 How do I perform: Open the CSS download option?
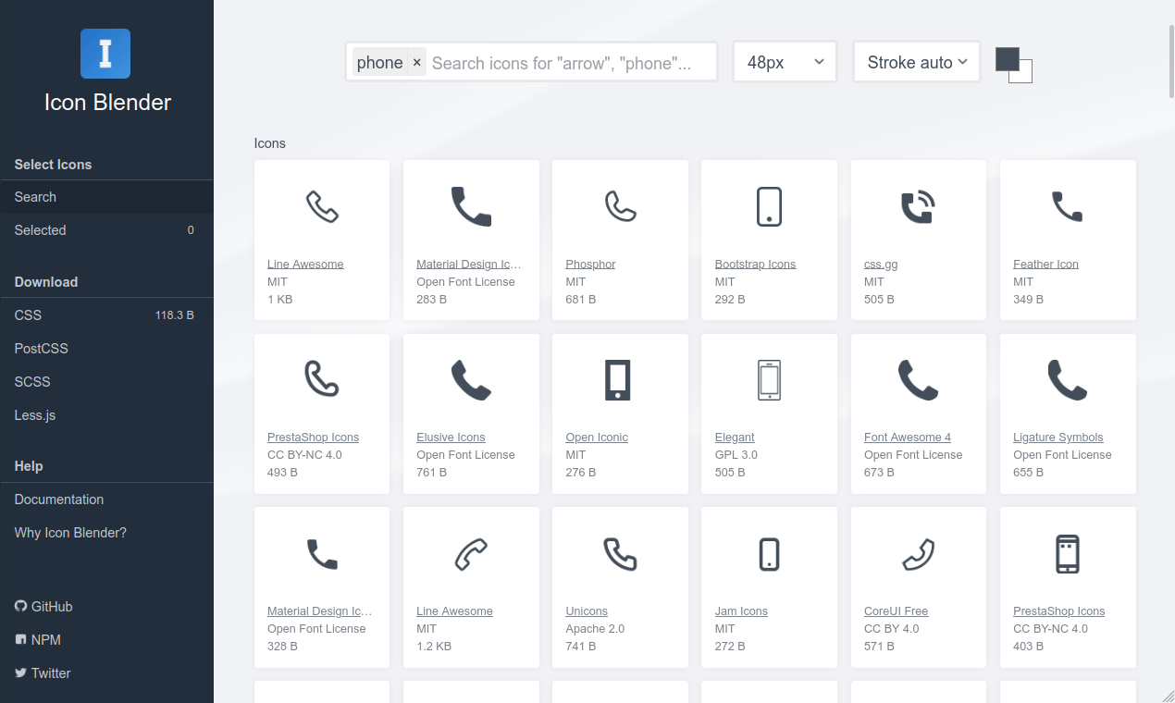[106, 315]
